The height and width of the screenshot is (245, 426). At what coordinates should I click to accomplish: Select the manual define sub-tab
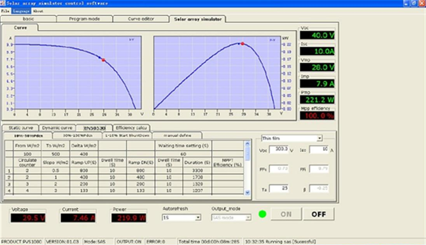177,136
